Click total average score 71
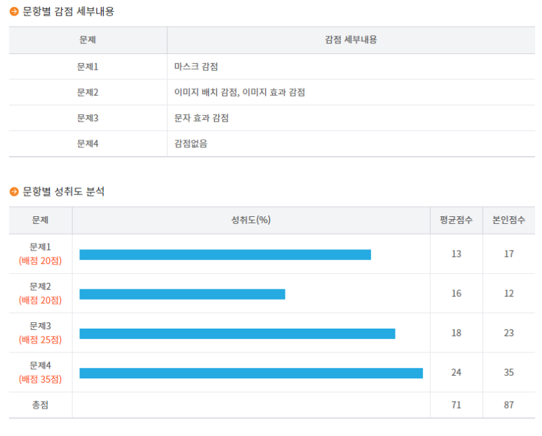The image size is (542, 436). click(x=456, y=405)
